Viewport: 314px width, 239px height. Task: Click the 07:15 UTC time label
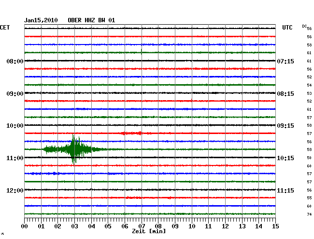(285, 61)
